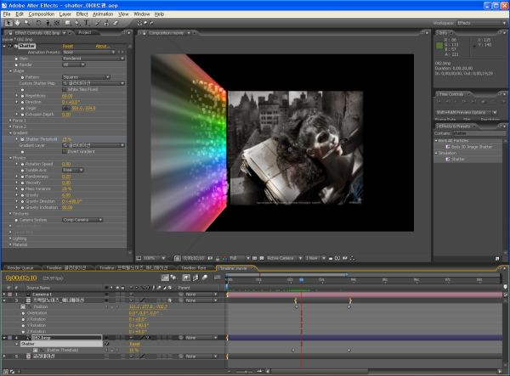
Task: Select the Selection arrow tool
Action: pos(8,23)
